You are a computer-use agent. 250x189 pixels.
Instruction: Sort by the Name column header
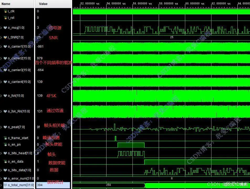[x=17, y=4]
